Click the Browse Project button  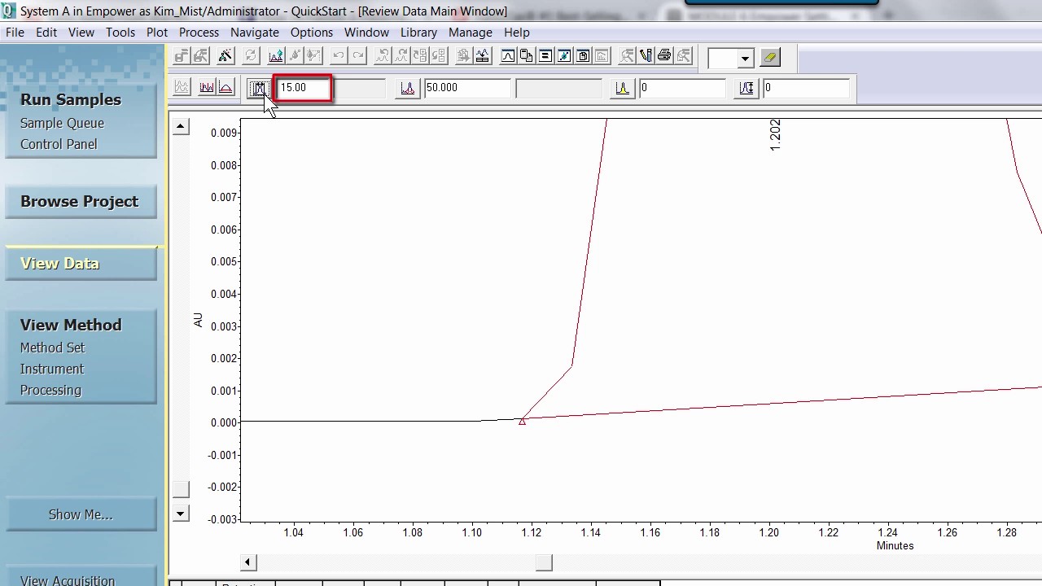tap(80, 202)
